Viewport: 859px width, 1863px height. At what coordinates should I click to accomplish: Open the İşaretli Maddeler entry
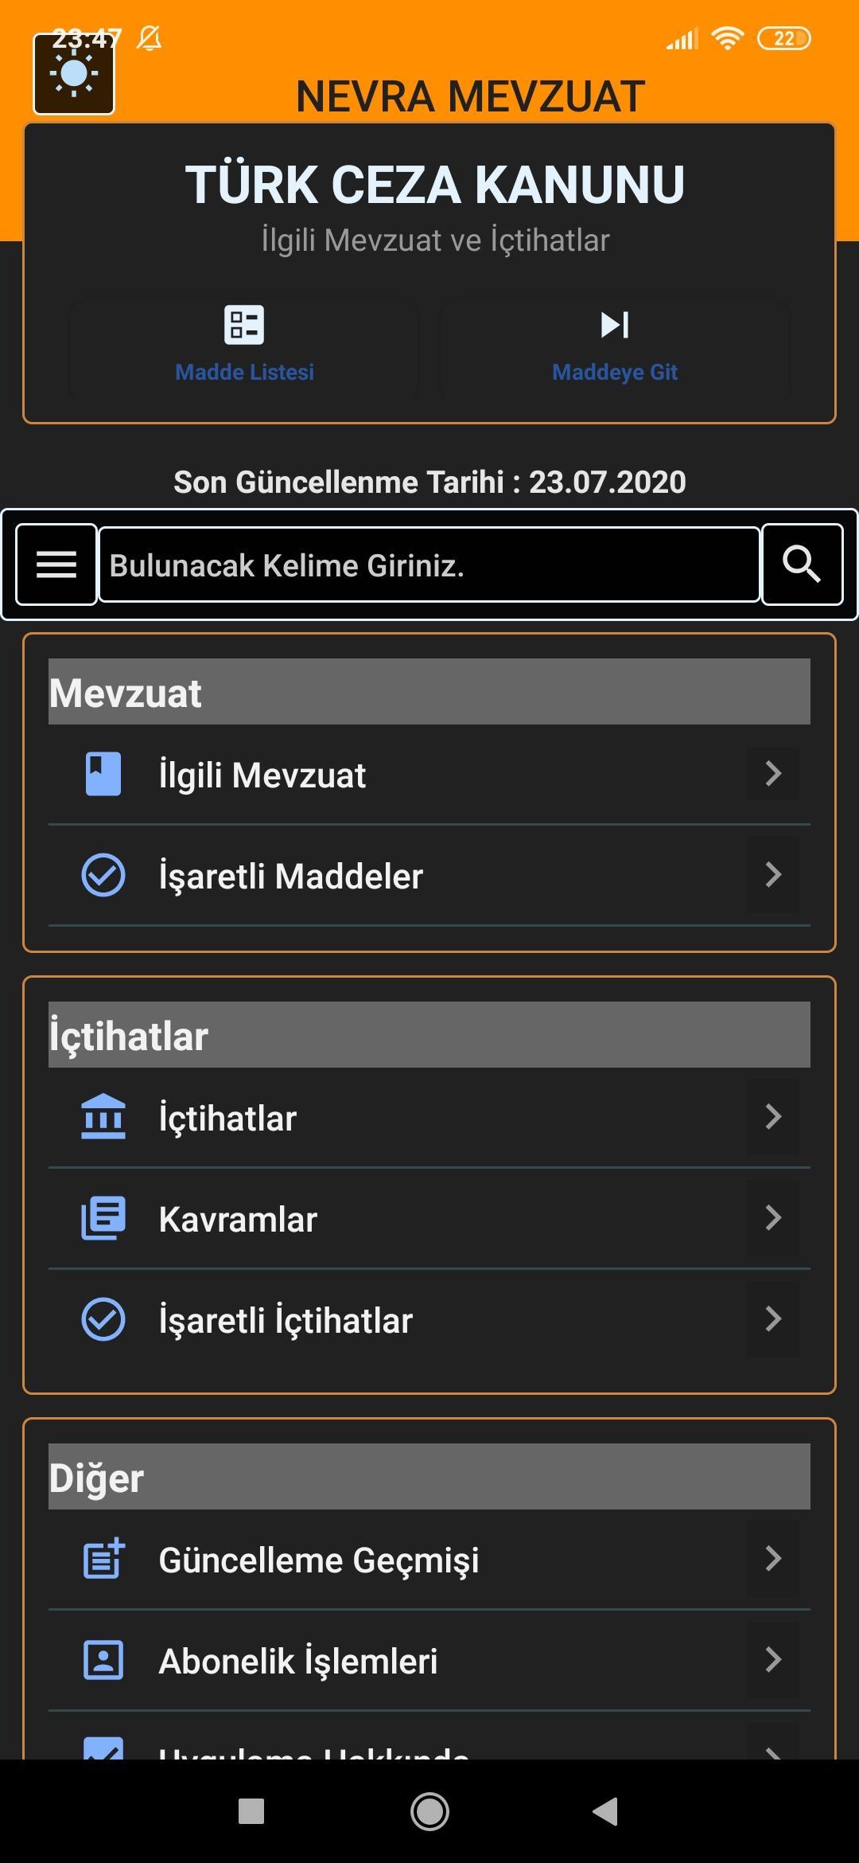(x=429, y=875)
